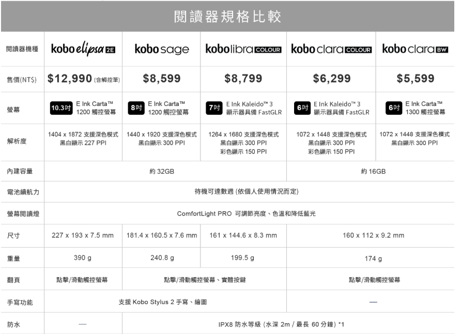The width and height of the screenshot is (461, 334).
Task: Click the 翻頁 row label
Action: tap(13, 280)
